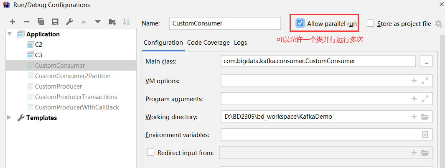The image size is (445, 168).
Task: Save configuration using the floppy disk icon
Action: point(55,22)
